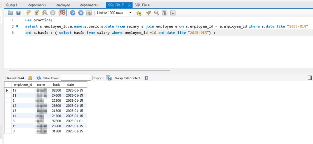313x144 pixels.
Task: Sort by the basic column header
Action: (57, 85)
